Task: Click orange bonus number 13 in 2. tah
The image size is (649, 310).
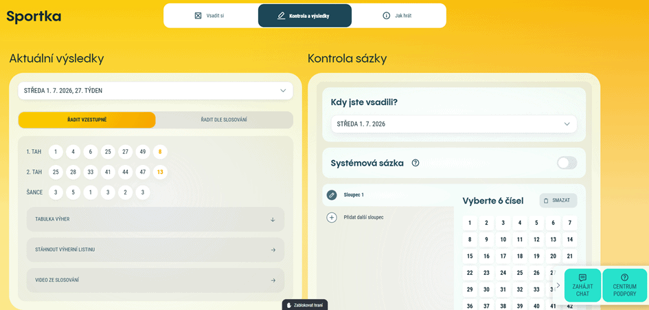Action: point(160,172)
